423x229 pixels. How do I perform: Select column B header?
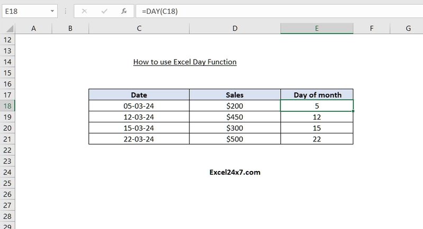tap(70, 28)
